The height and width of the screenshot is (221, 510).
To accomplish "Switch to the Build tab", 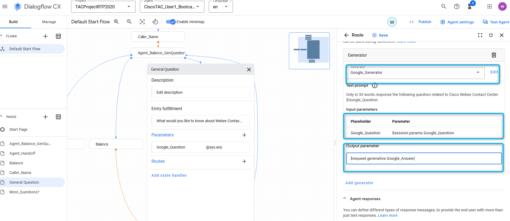I will (x=13, y=22).
